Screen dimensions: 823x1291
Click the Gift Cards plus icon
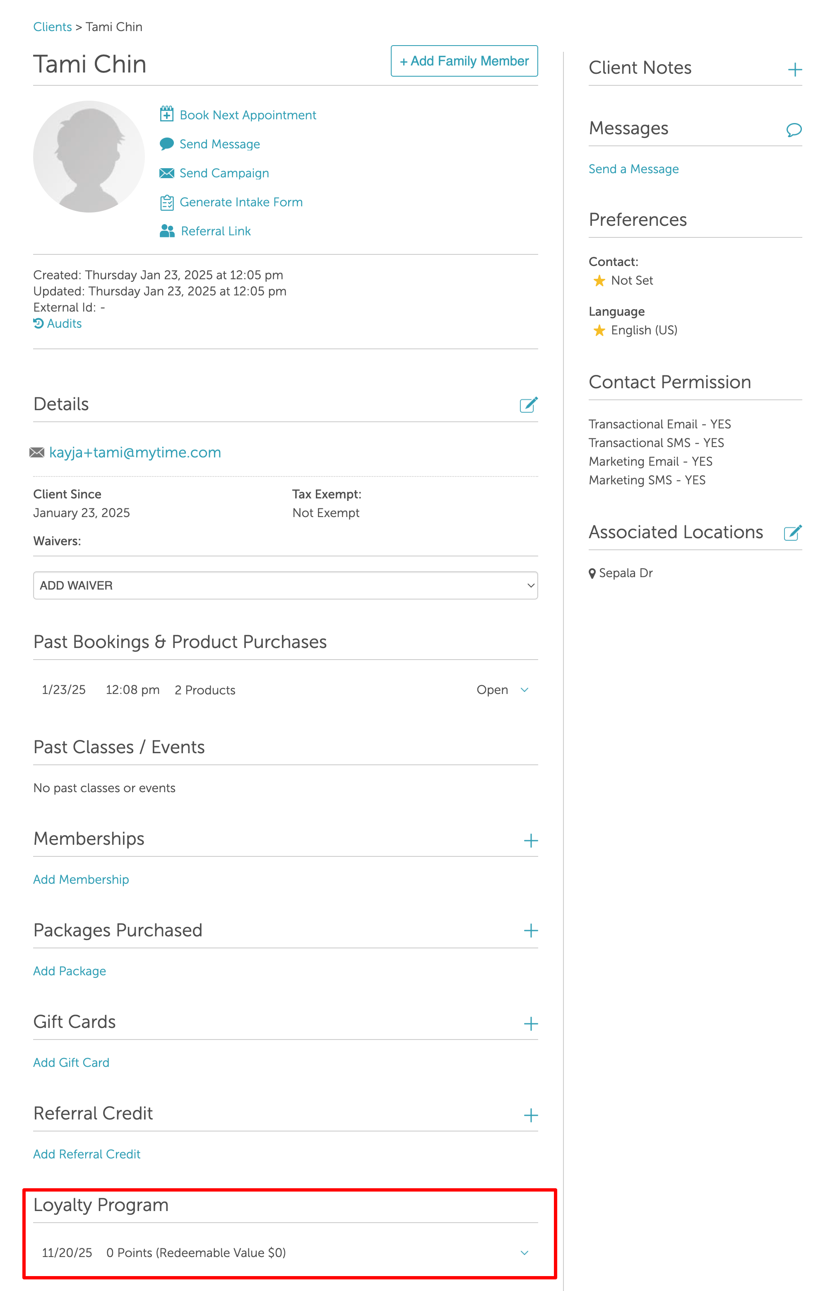point(530,1023)
